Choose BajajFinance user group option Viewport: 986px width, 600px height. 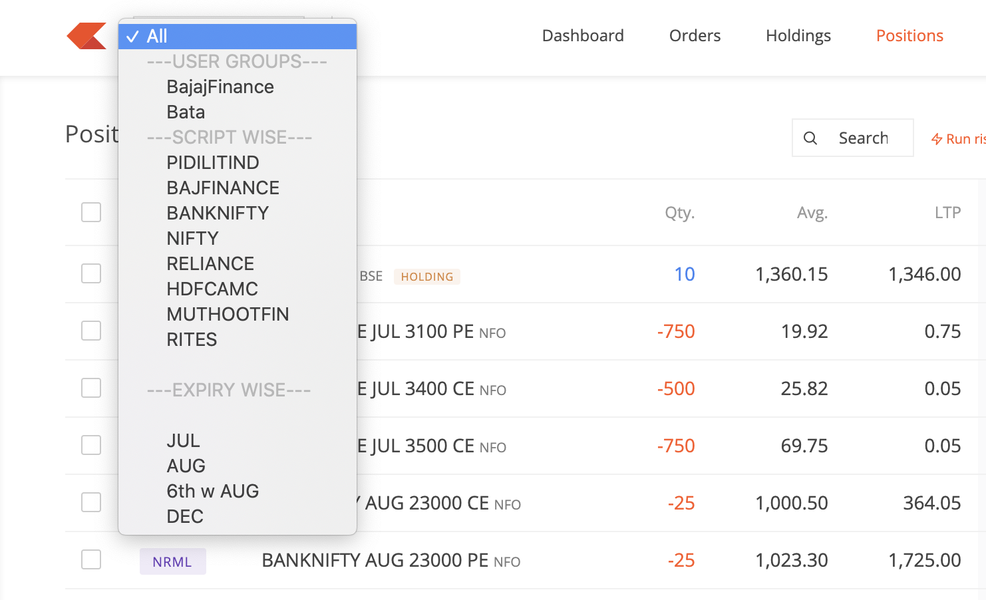238,87
